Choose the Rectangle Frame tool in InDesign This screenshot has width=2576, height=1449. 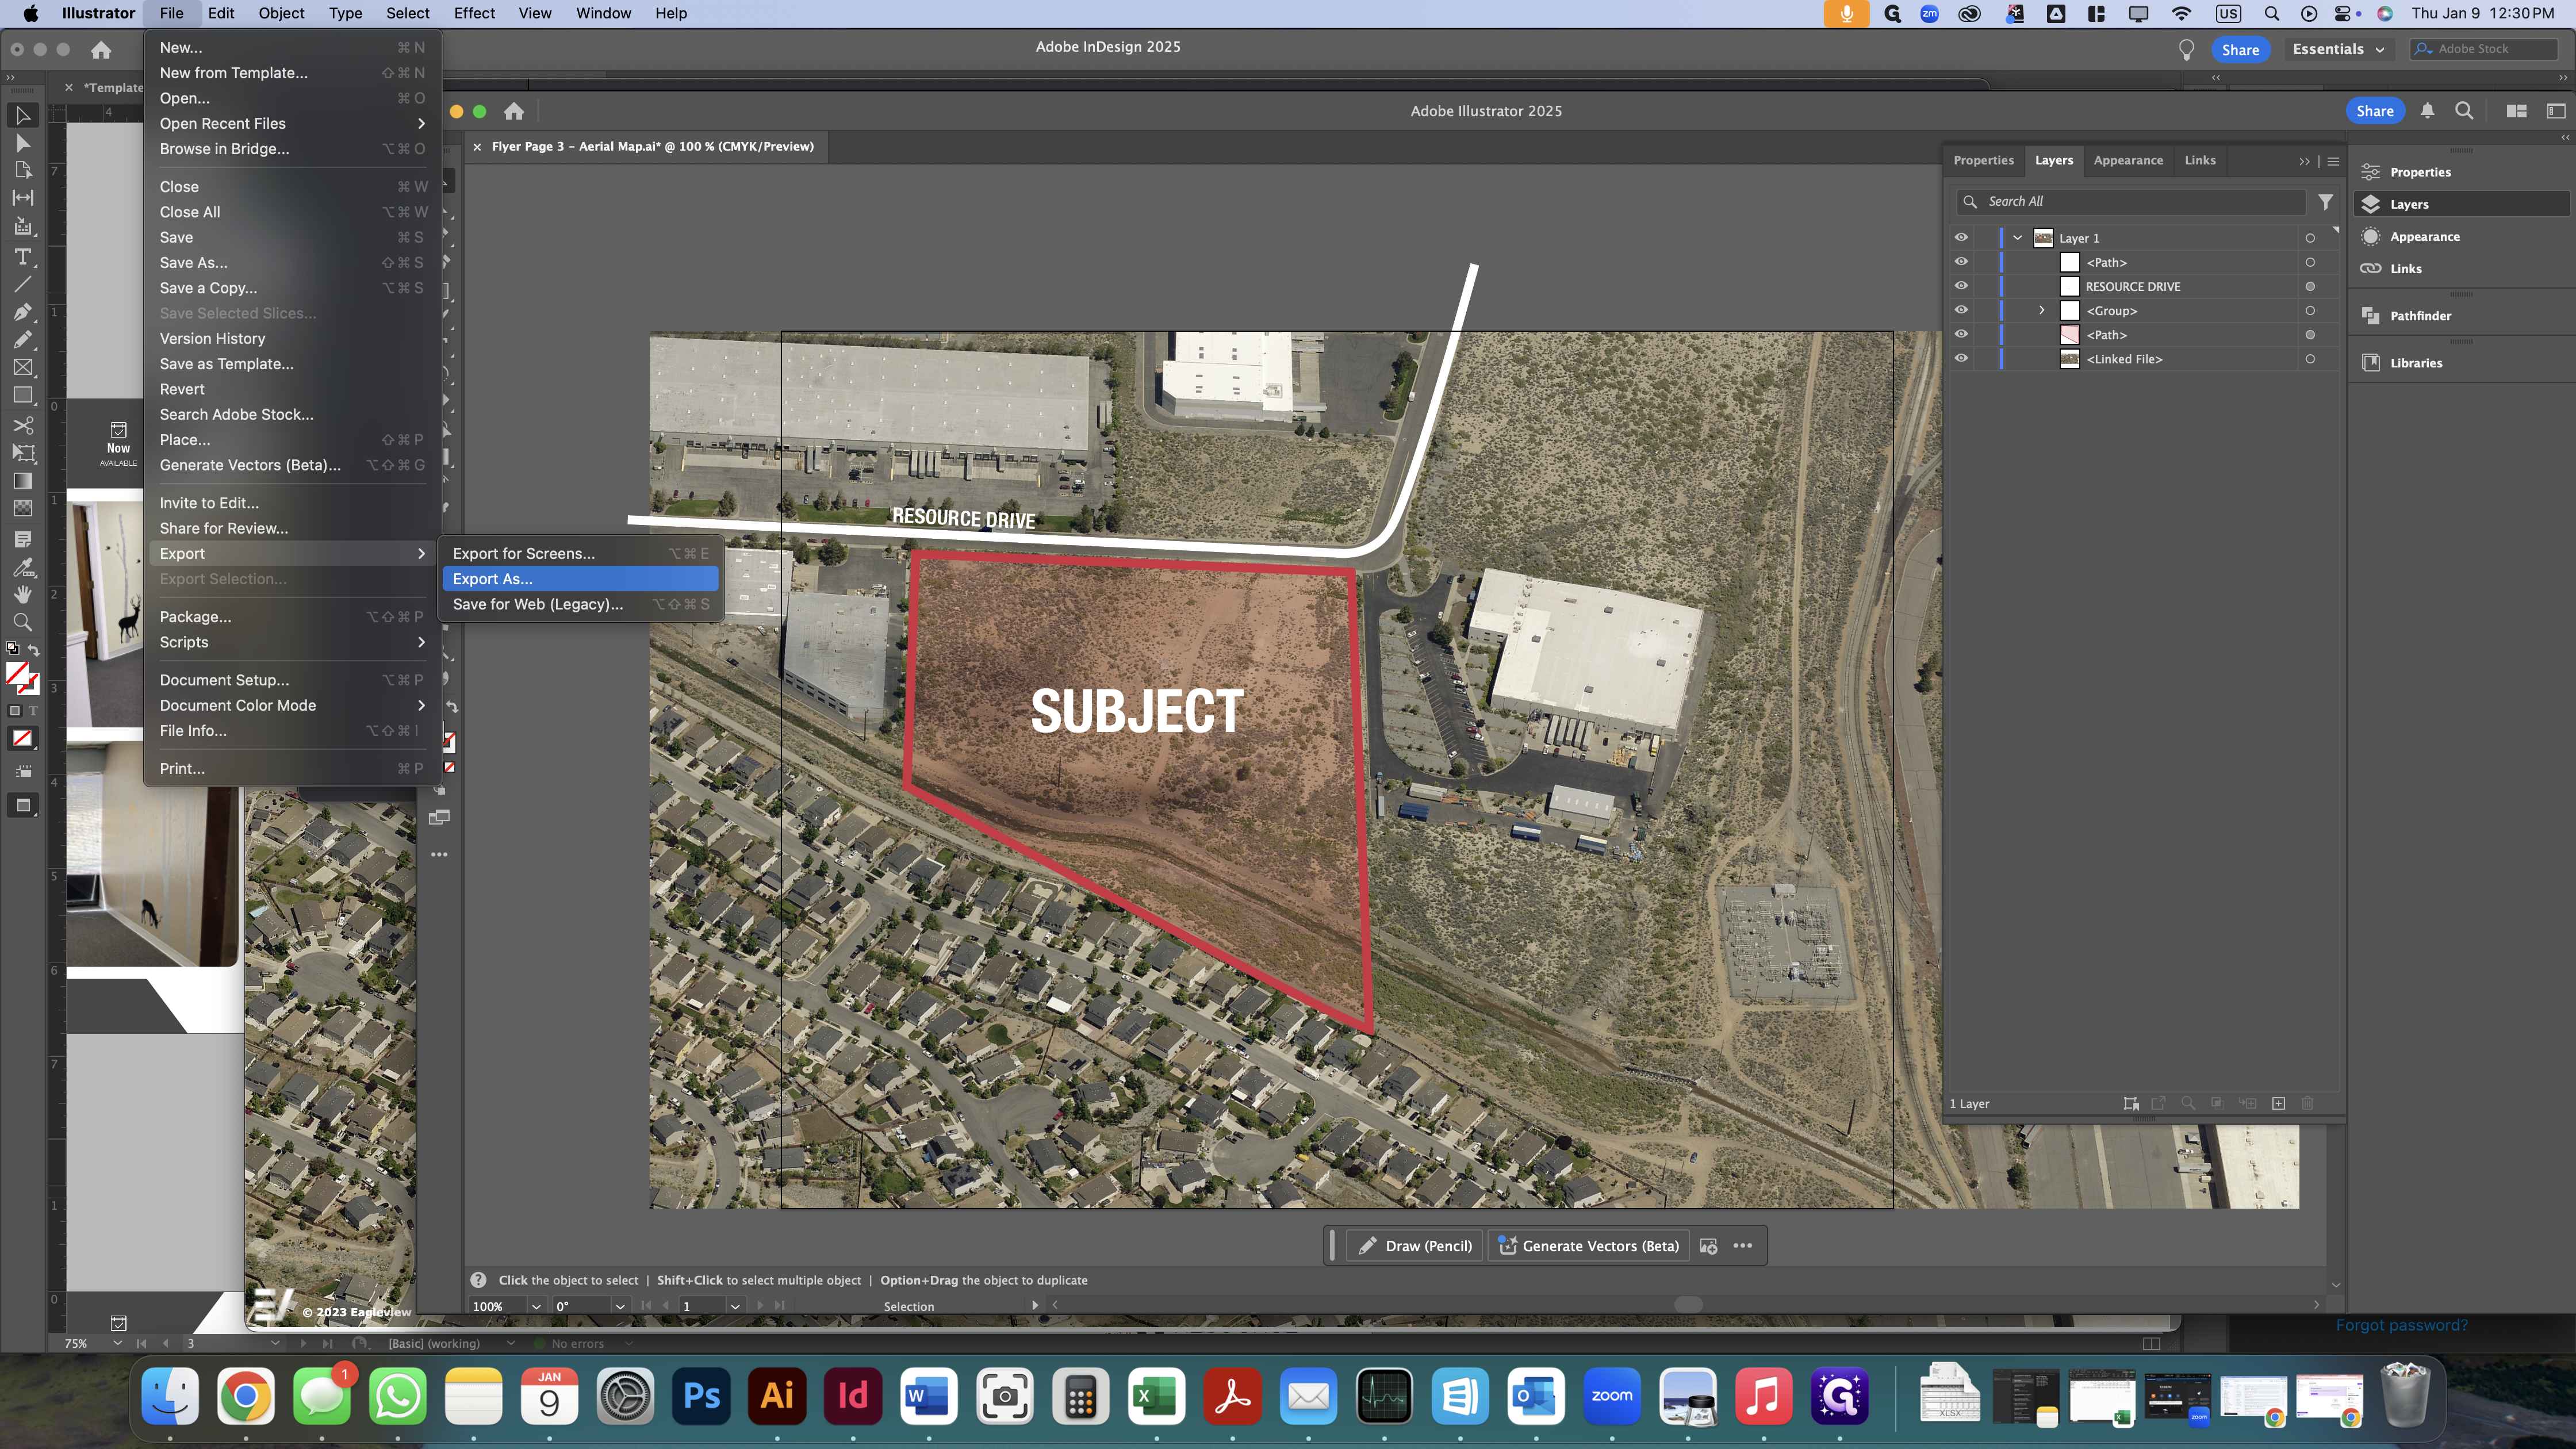click(x=23, y=368)
